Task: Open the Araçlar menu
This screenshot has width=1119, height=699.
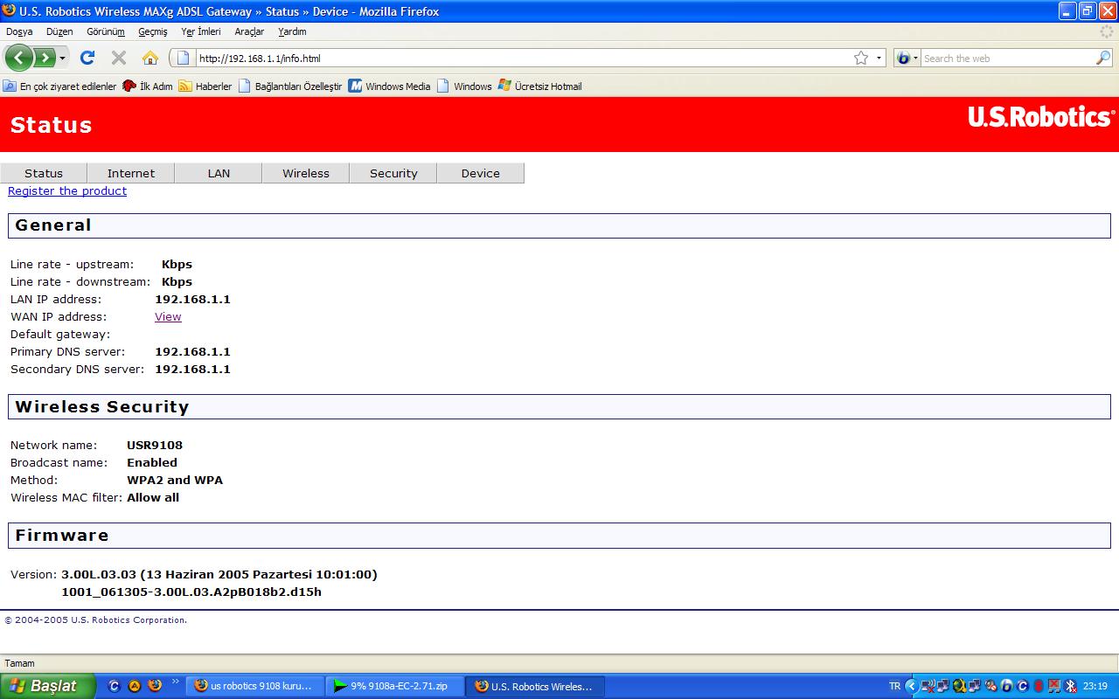Action: click(249, 31)
